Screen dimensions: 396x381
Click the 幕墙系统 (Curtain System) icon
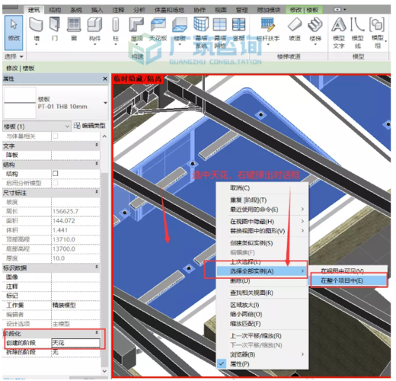pos(201,24)
